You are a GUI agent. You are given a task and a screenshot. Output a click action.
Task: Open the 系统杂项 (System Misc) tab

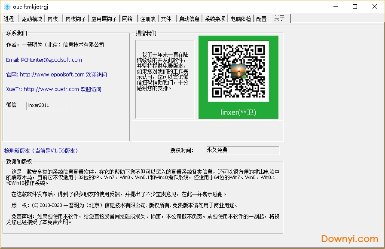point(215,18)
